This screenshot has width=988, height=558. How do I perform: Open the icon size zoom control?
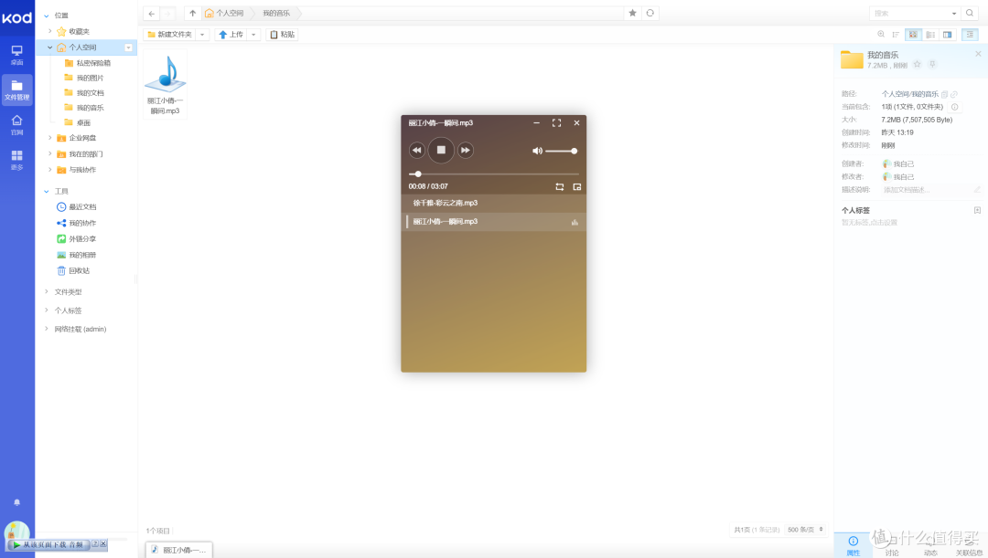click(881, 35)
